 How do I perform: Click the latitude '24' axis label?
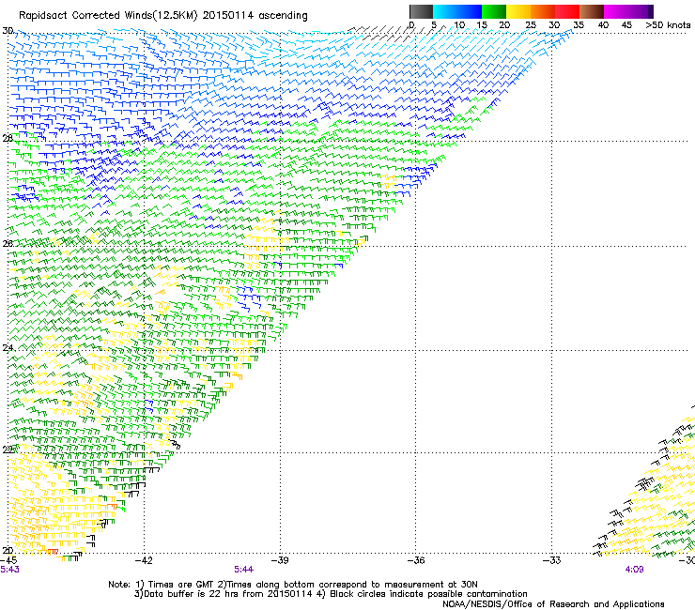point(8,348)
